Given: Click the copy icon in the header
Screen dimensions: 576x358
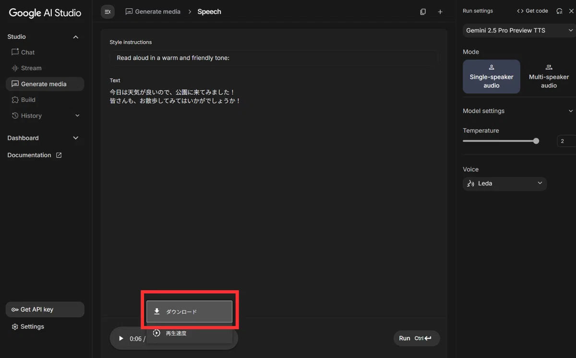Looking at the screenshot, I should point(423,12).
